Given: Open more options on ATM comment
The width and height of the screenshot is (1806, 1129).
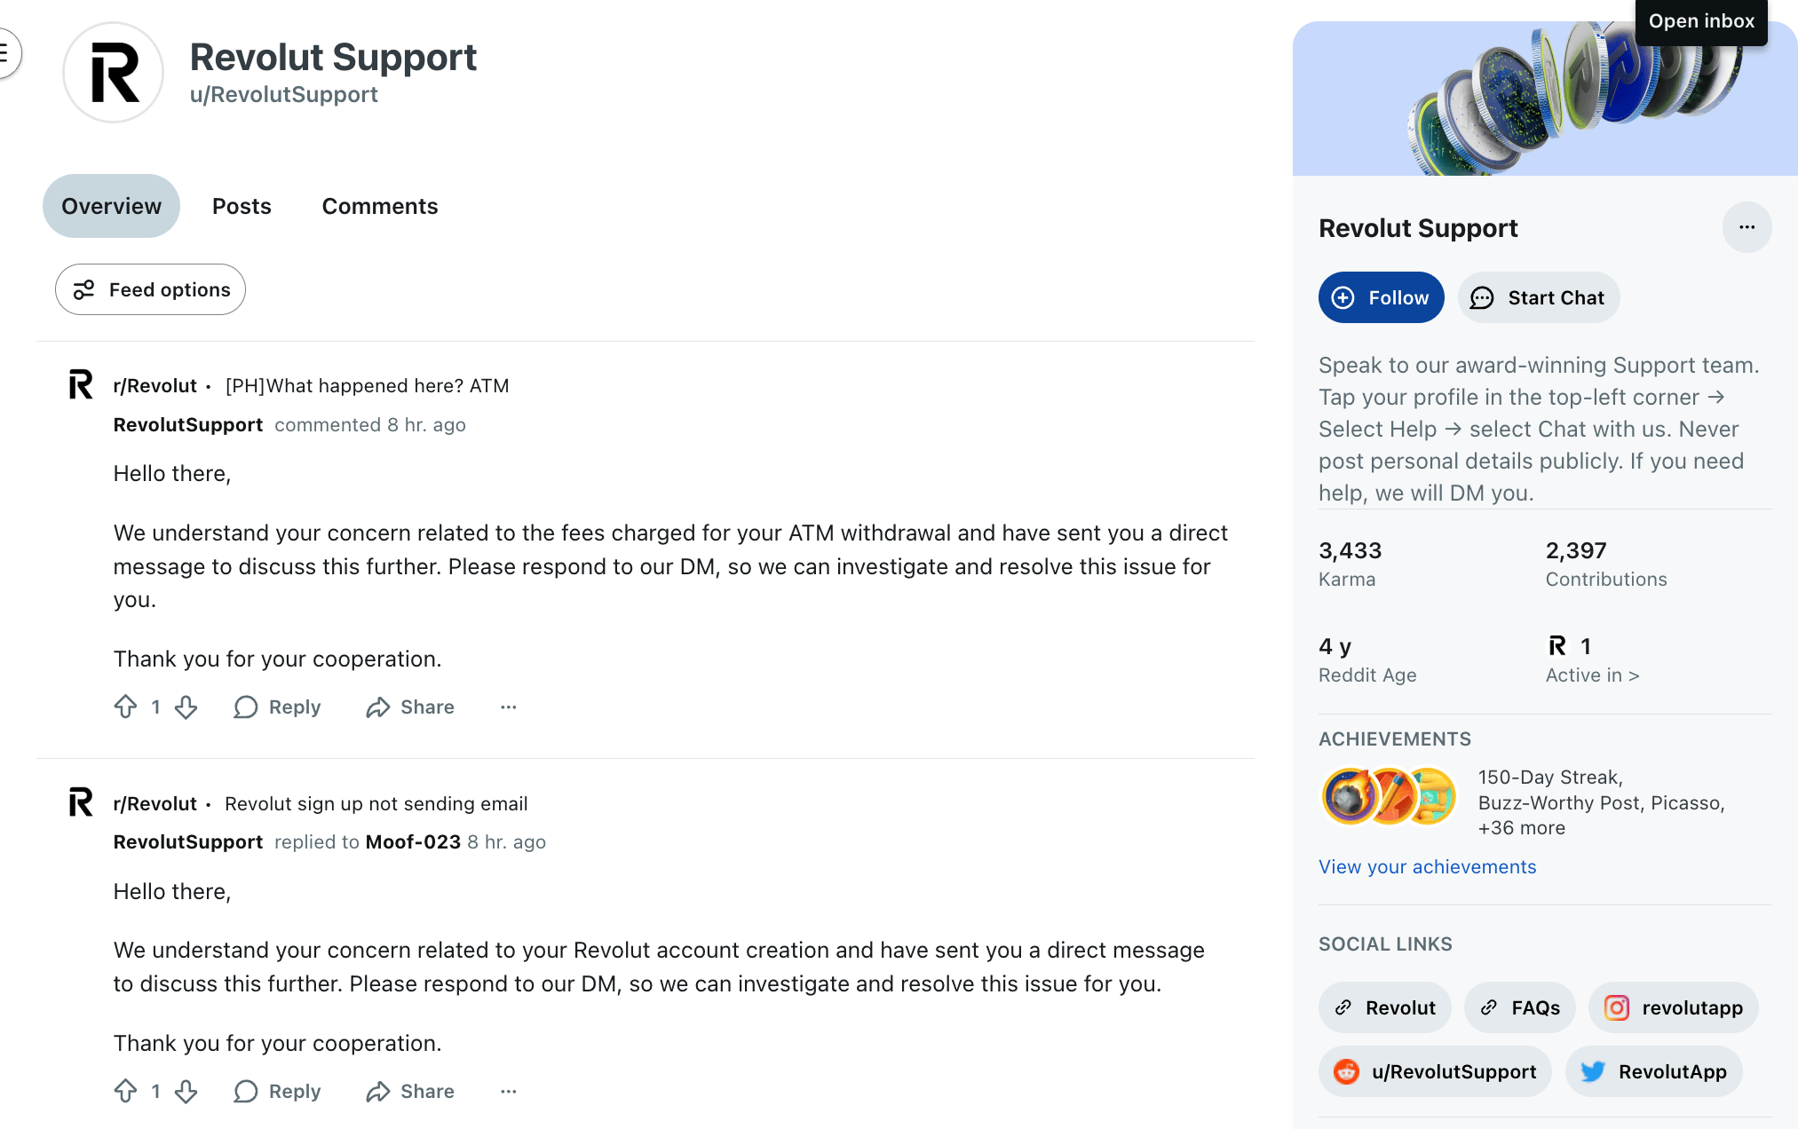Looking at the screenshot, I should click(508, 707).
